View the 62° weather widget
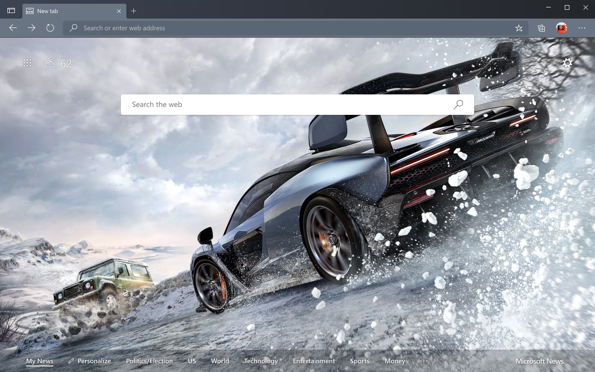 tap(60, 63)
